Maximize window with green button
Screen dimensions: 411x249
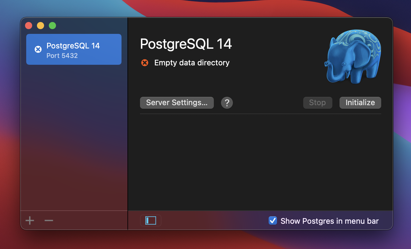coord(52,26)
